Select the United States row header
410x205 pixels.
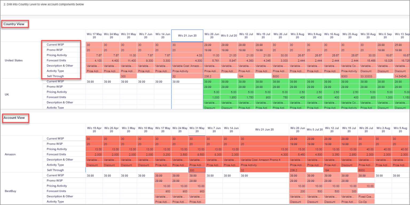14,60
